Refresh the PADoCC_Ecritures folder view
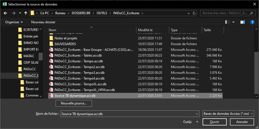The width and height of the screenshot is (259, 129). (194, 13)
